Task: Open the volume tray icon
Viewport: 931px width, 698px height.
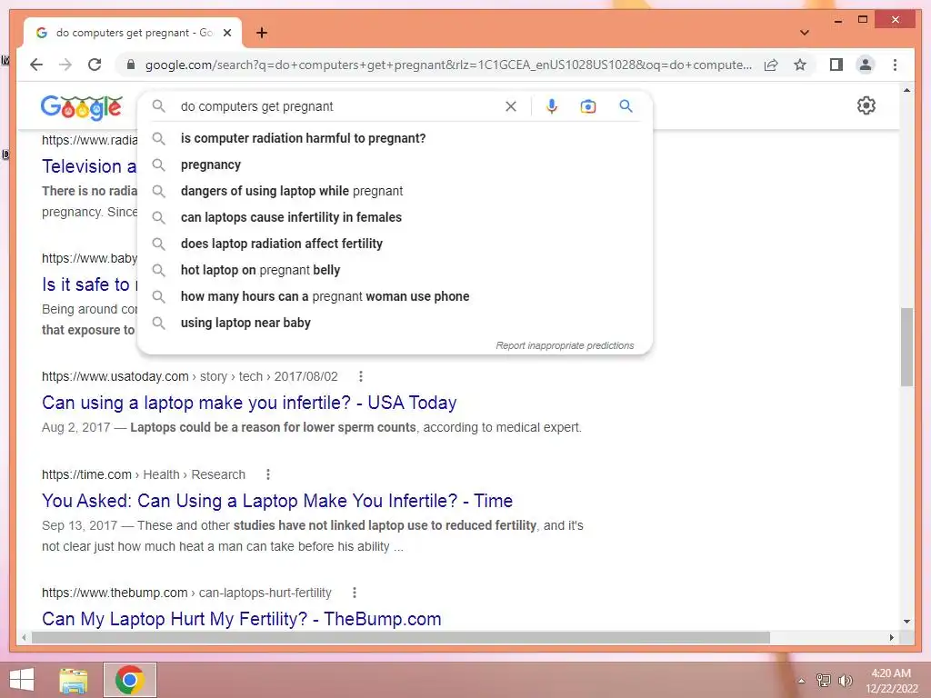Action: [846, 680]
